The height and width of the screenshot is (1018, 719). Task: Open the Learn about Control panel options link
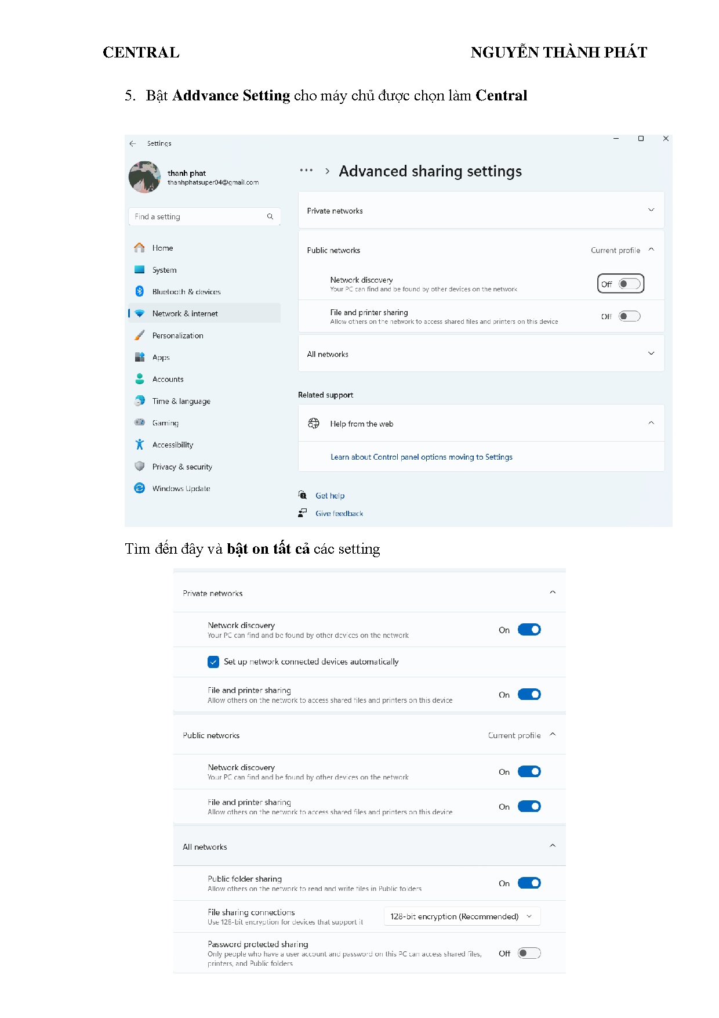point(422,457)
